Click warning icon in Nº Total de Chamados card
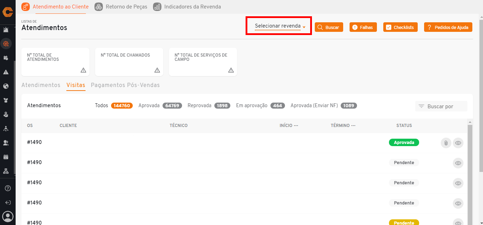 tap(157, 70)
